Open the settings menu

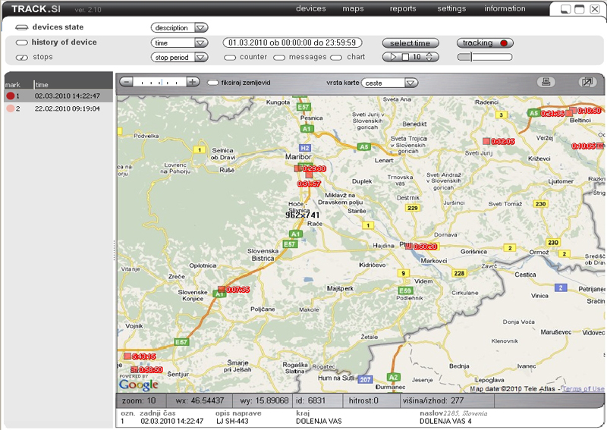[x=451, y=9]
